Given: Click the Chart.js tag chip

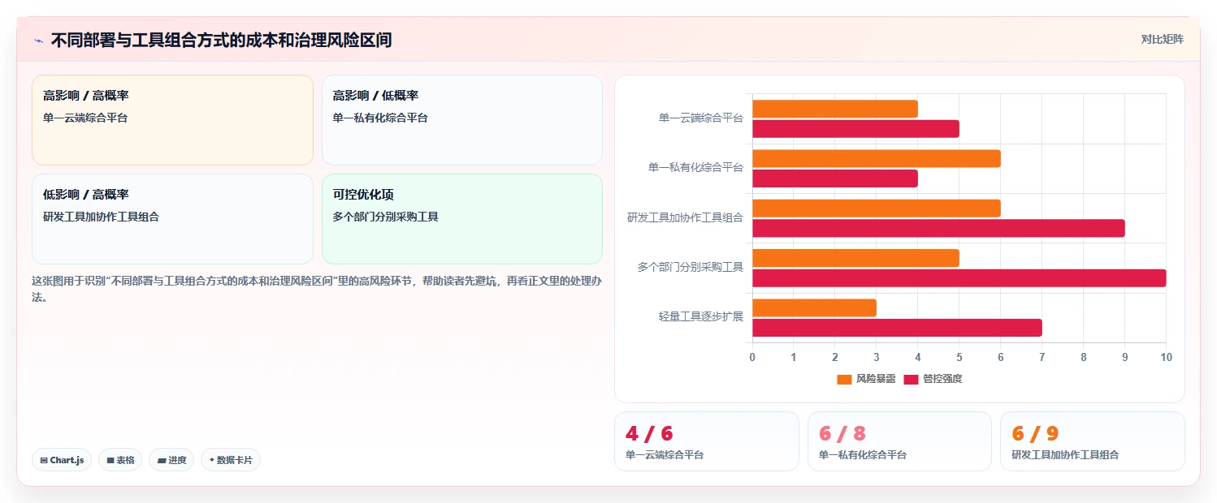Looking at the screenshot, I should point(62,460).
